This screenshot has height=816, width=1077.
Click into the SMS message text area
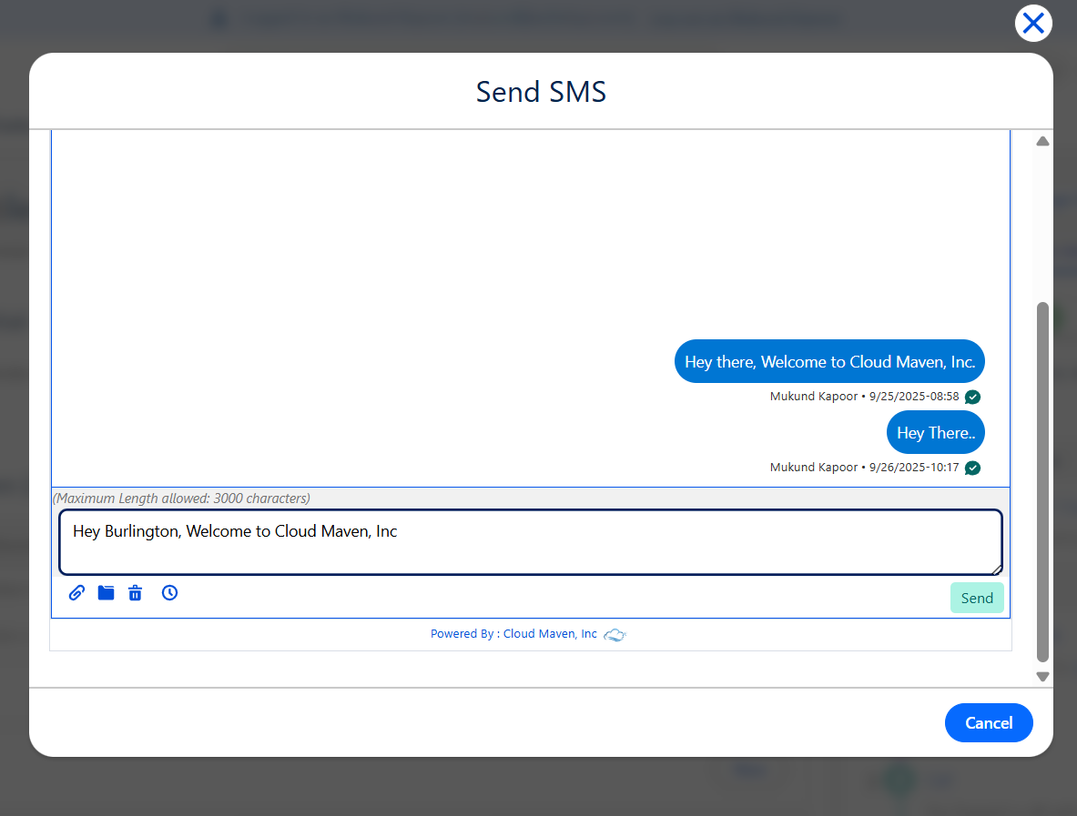coord(530,542)
